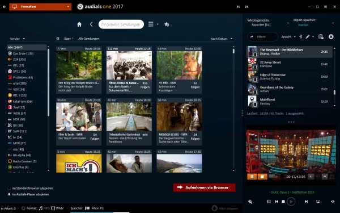The height and width of the screenshot is (213, 340).
Task: Click the playlist export icon next to Ansicht
Action: coord(301,37)
